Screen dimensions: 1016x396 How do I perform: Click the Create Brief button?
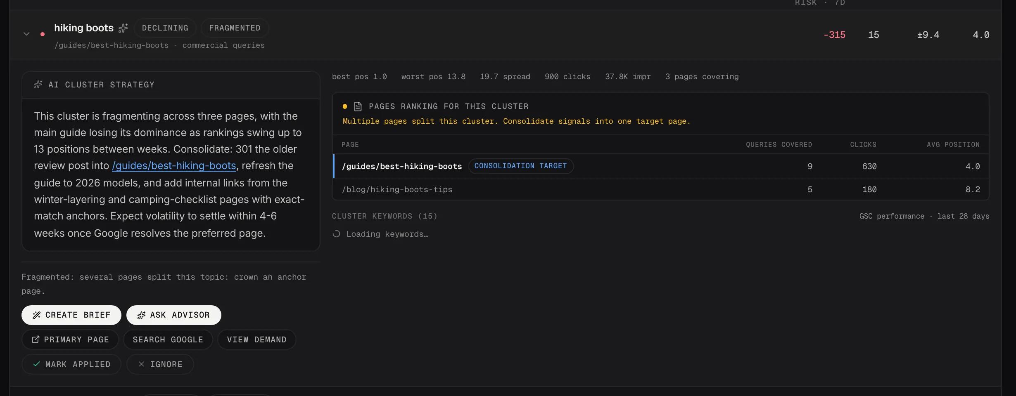[71, 315]
